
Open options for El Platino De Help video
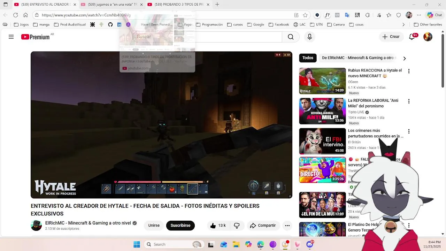point(409,226)
